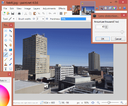
Task: Open the Layers menu
Action: tap(37, 8)
